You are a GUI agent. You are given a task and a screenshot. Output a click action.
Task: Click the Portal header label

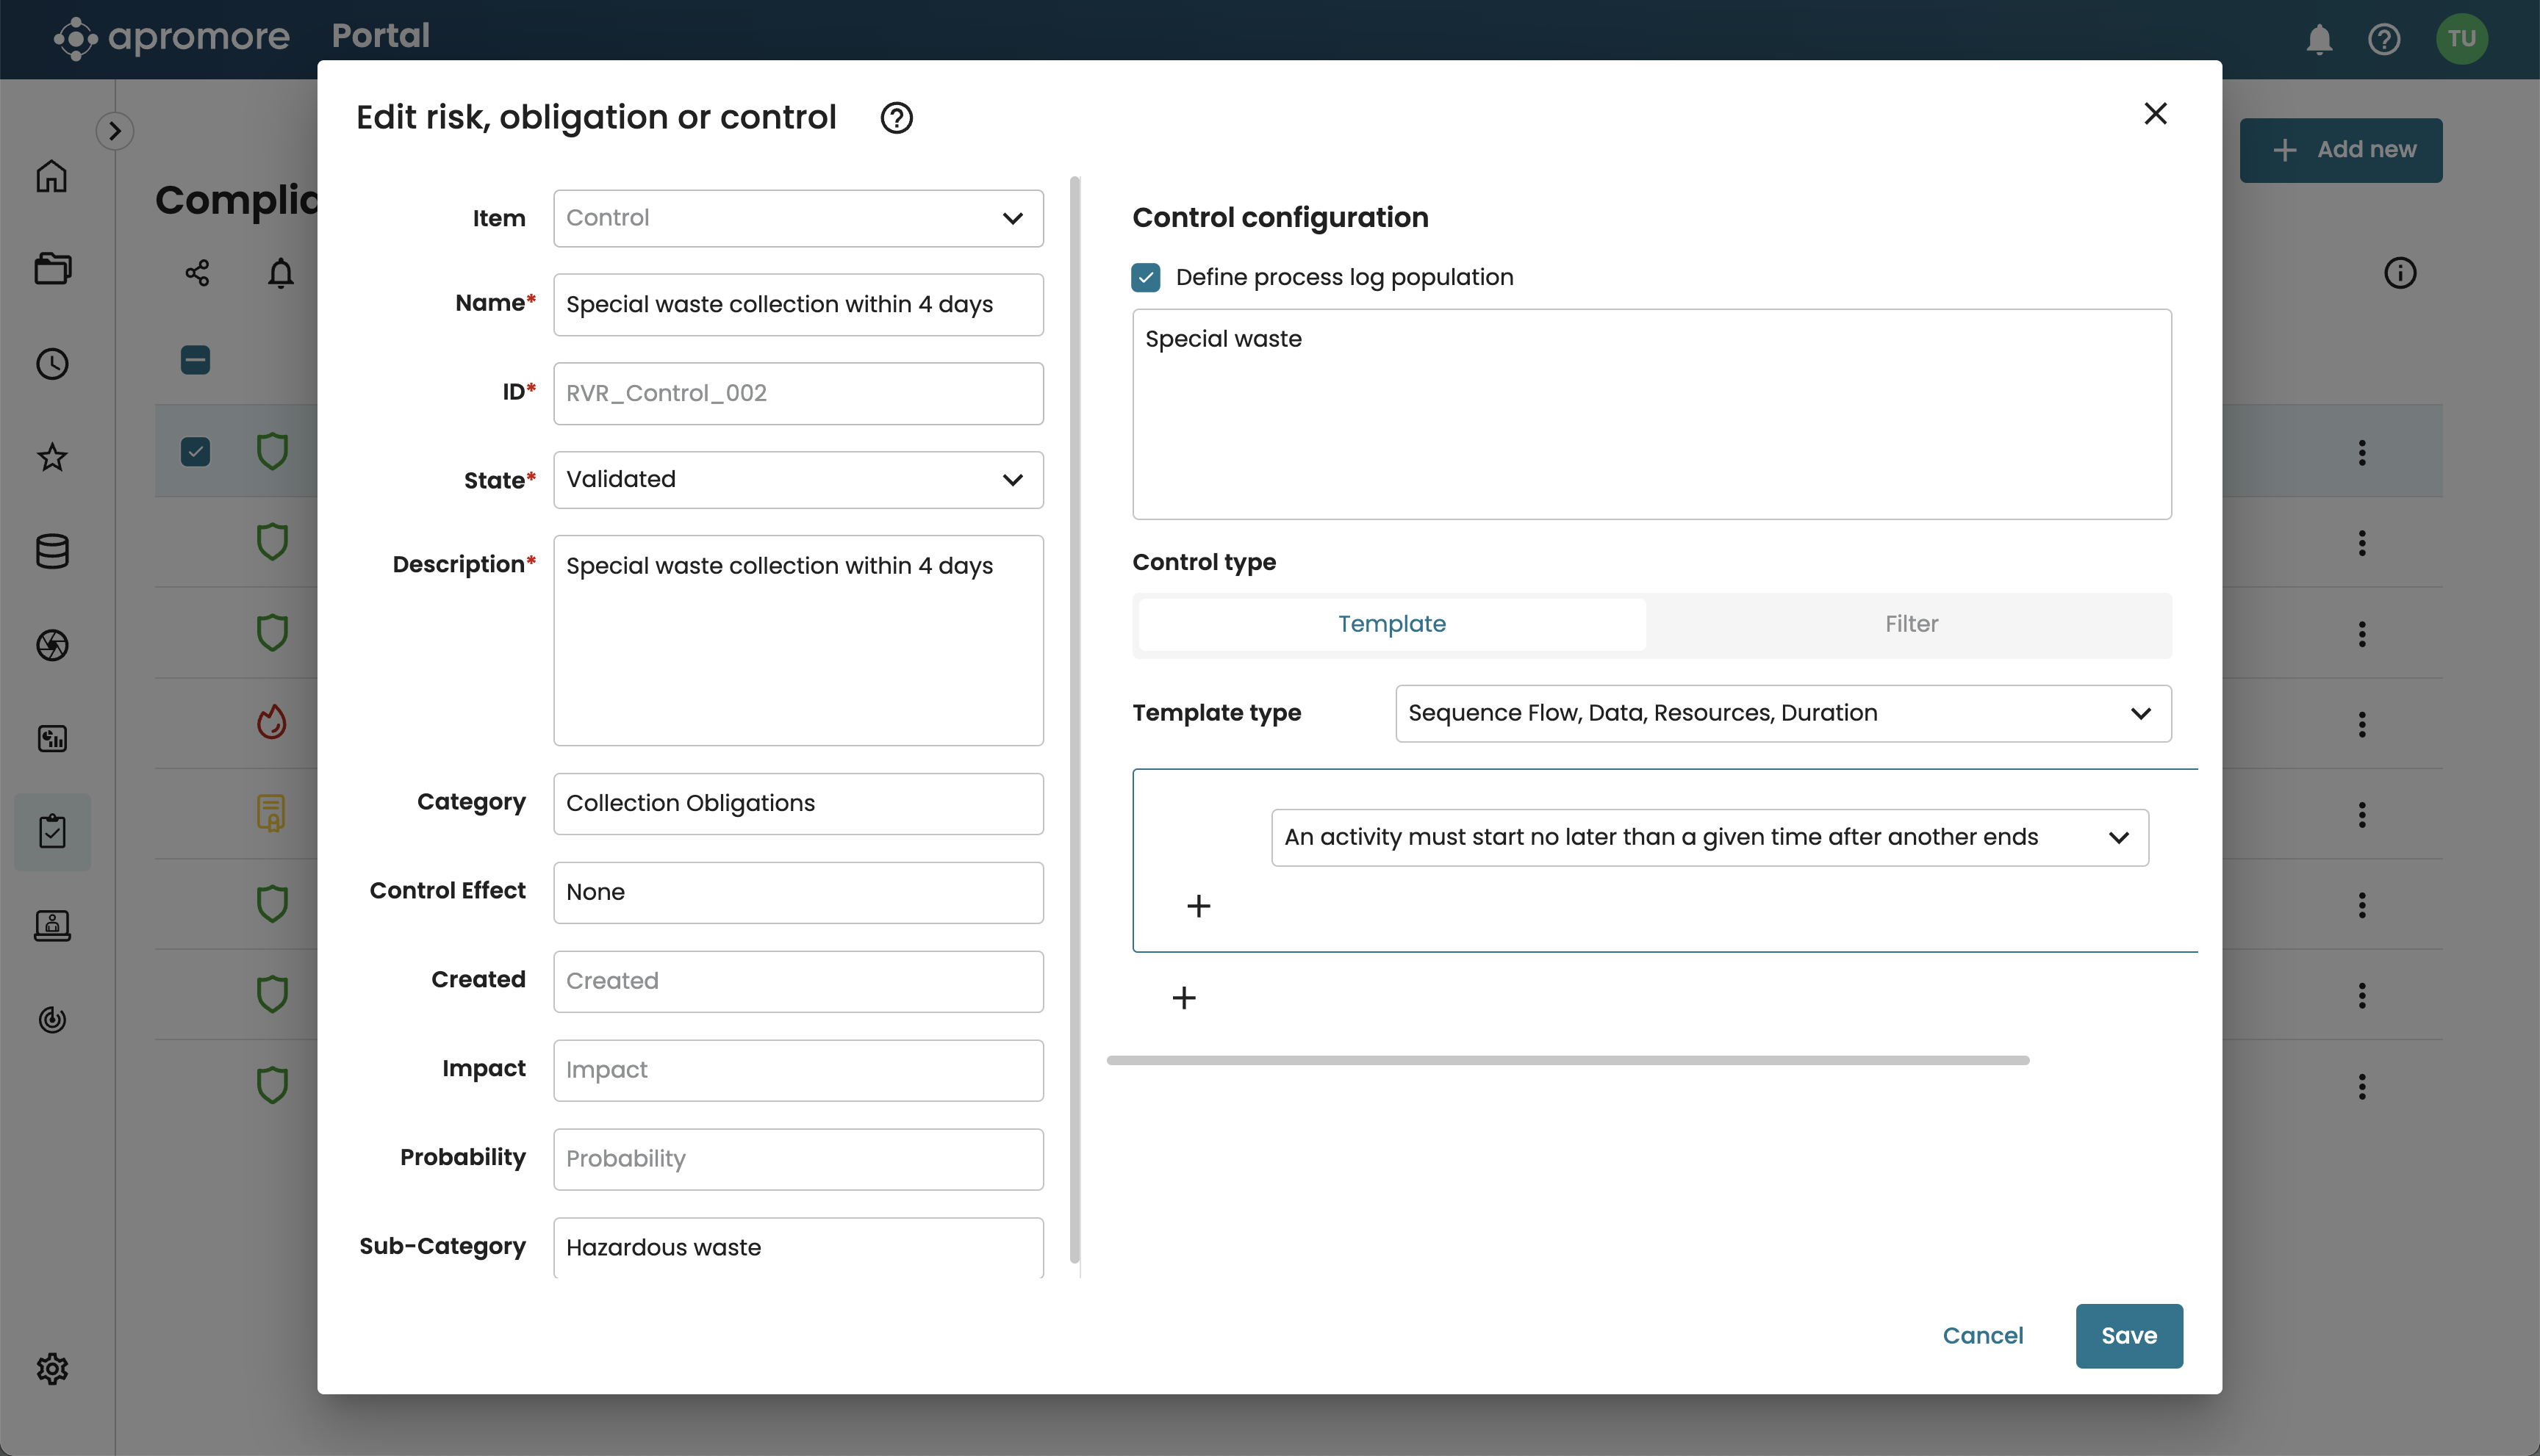pos(380,36)
